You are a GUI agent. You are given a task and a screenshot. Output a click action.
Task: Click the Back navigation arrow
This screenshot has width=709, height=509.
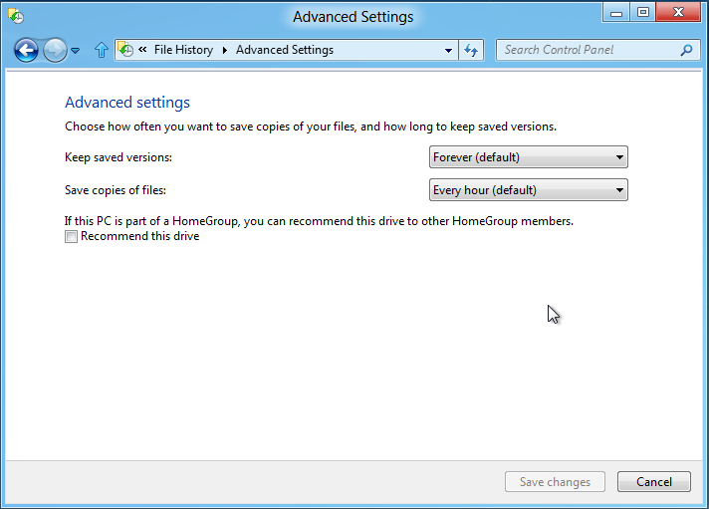26,50
